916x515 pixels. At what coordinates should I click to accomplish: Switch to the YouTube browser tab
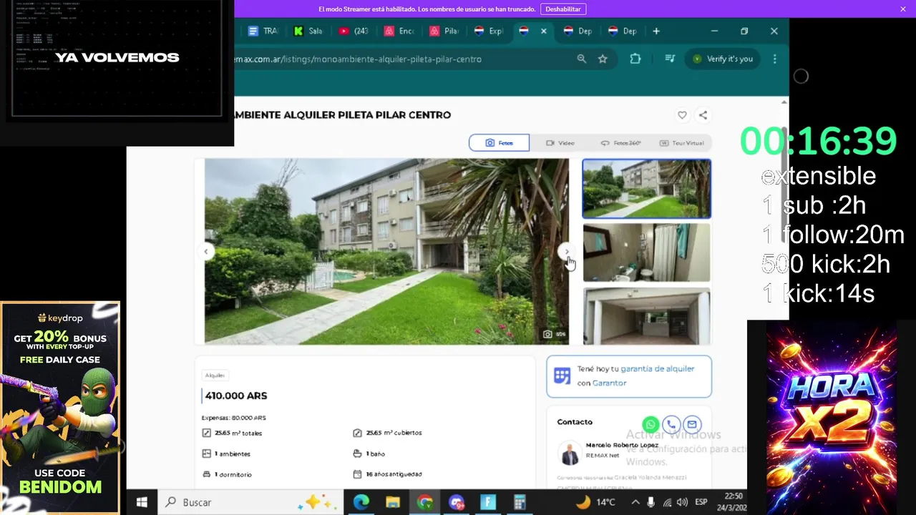[354, 31]
